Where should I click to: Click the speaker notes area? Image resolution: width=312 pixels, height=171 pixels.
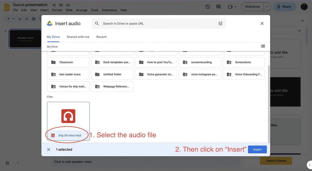[146, 162]
